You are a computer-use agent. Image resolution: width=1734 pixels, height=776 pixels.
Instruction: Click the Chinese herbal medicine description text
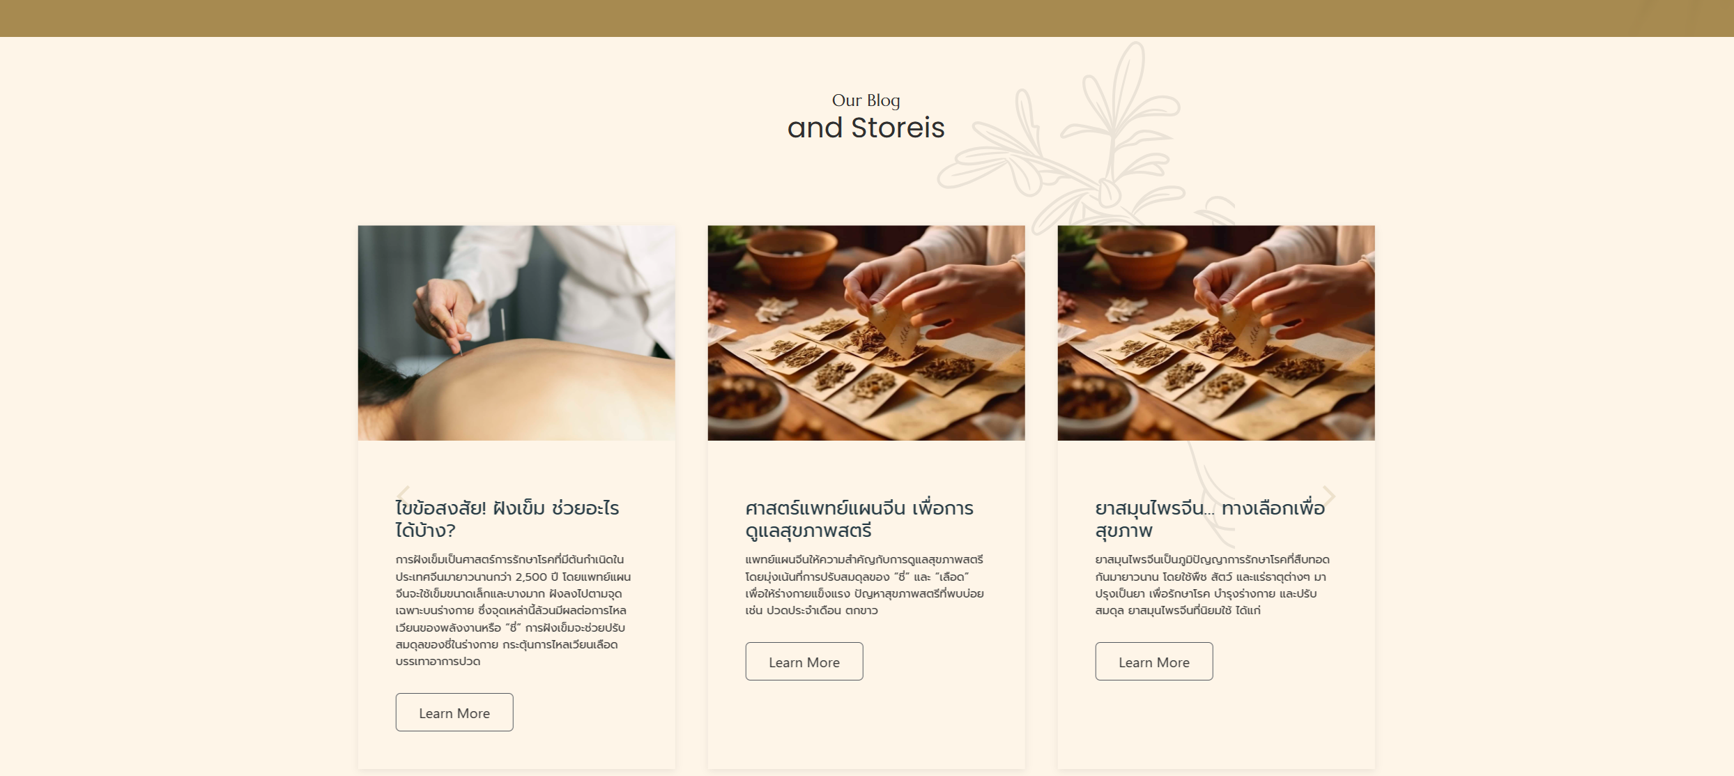[x=1213, y=585]
